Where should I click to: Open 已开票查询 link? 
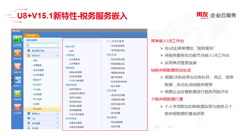pyautogui.click(x=75, y=64)
